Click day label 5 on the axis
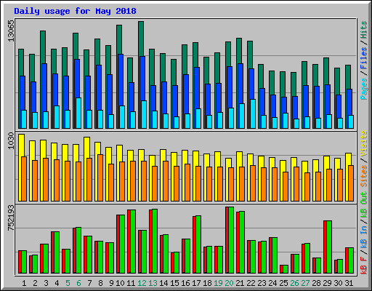The height and width of the screenshot is (291, 372). 68,283
